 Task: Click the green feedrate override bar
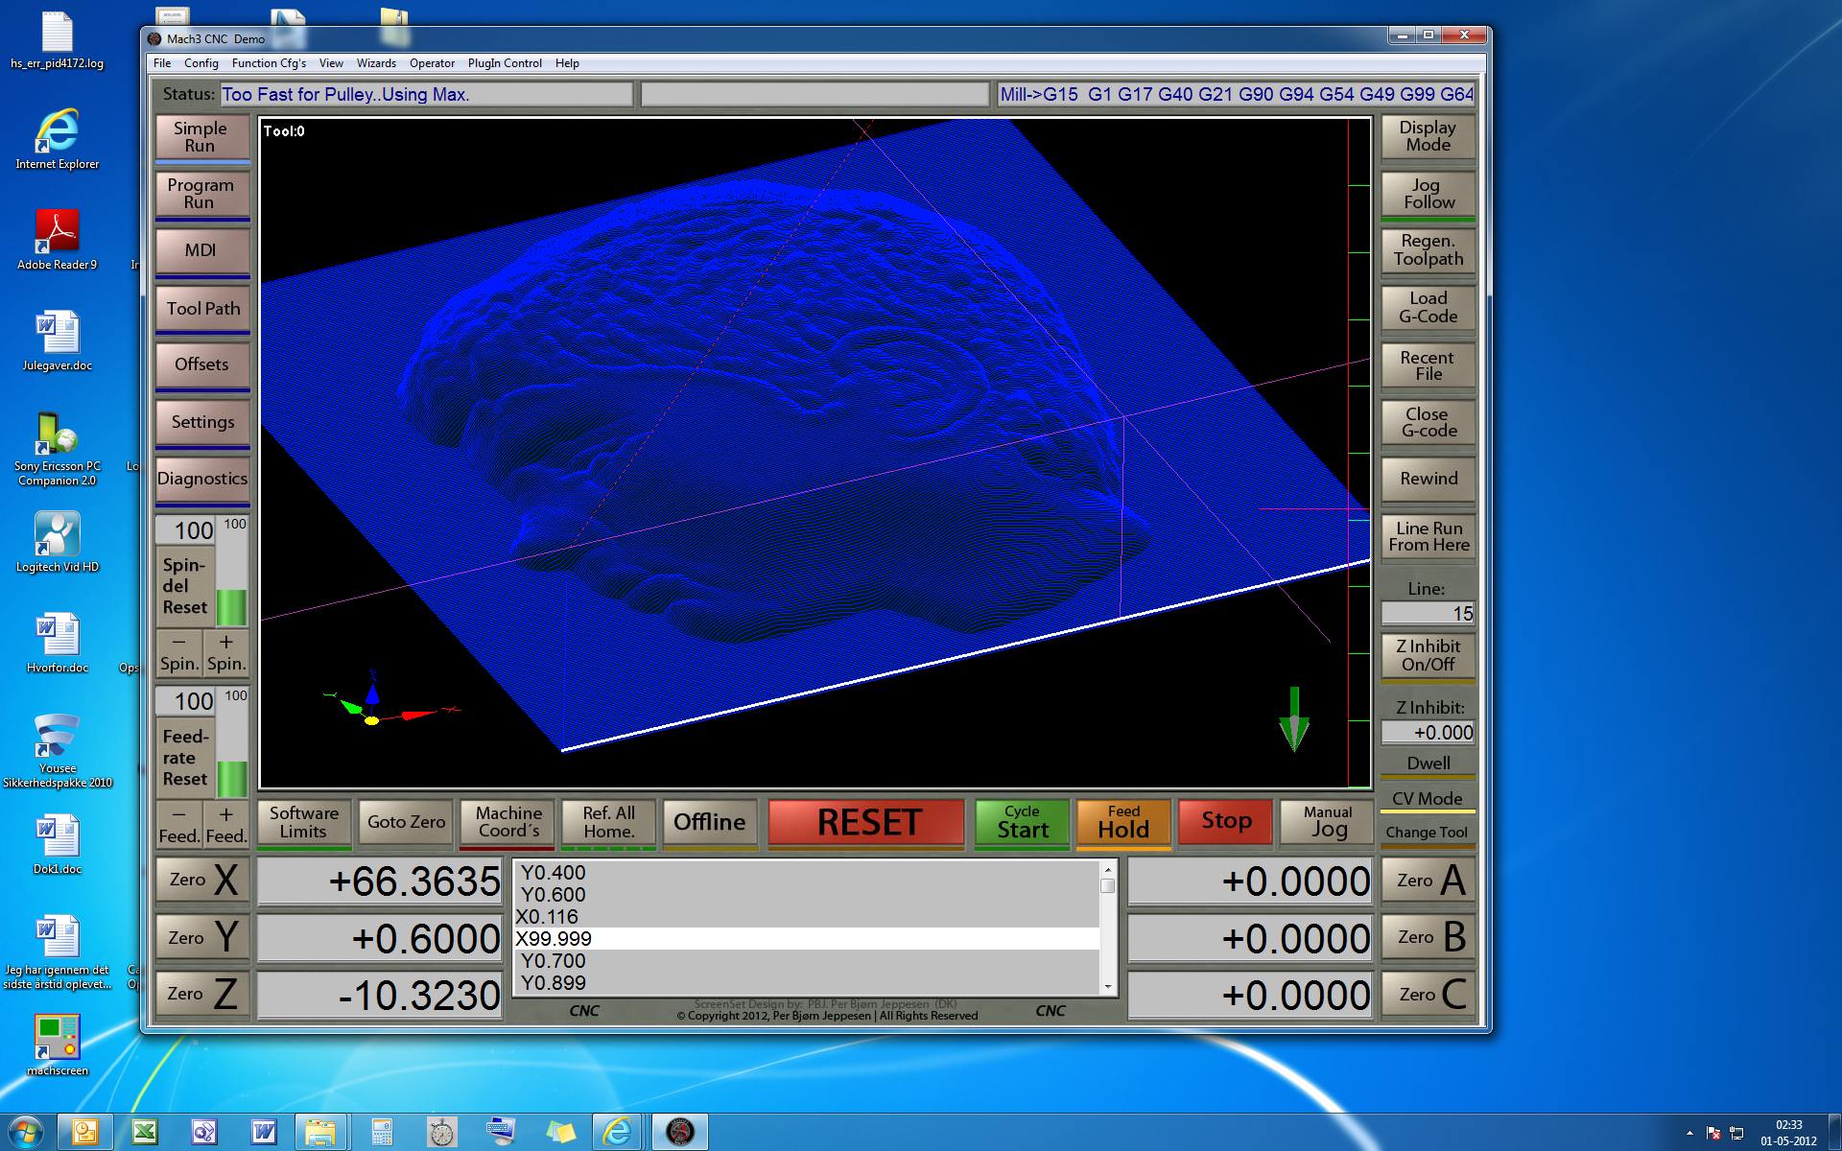point(231,777)
